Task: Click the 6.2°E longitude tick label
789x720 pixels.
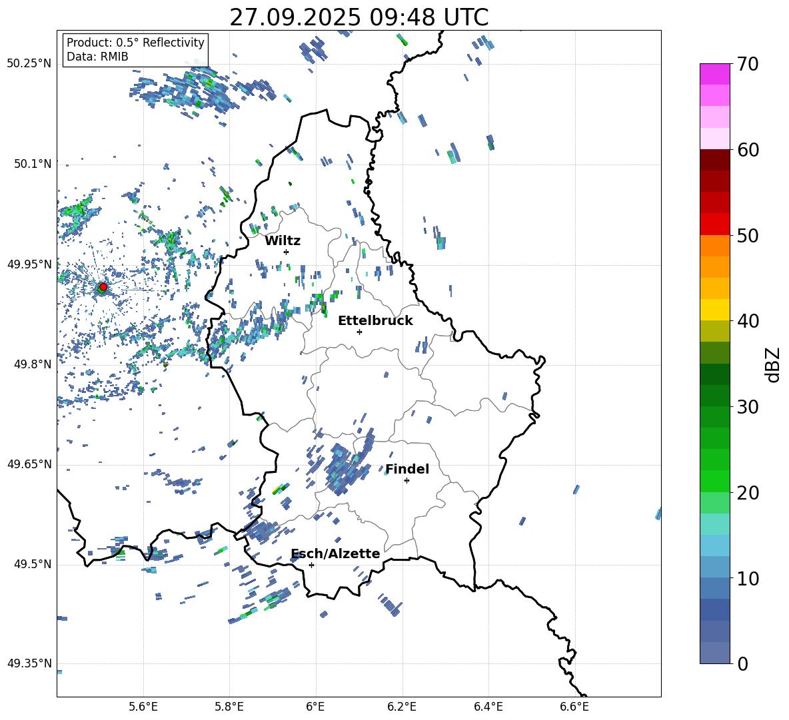Action: 402,706
